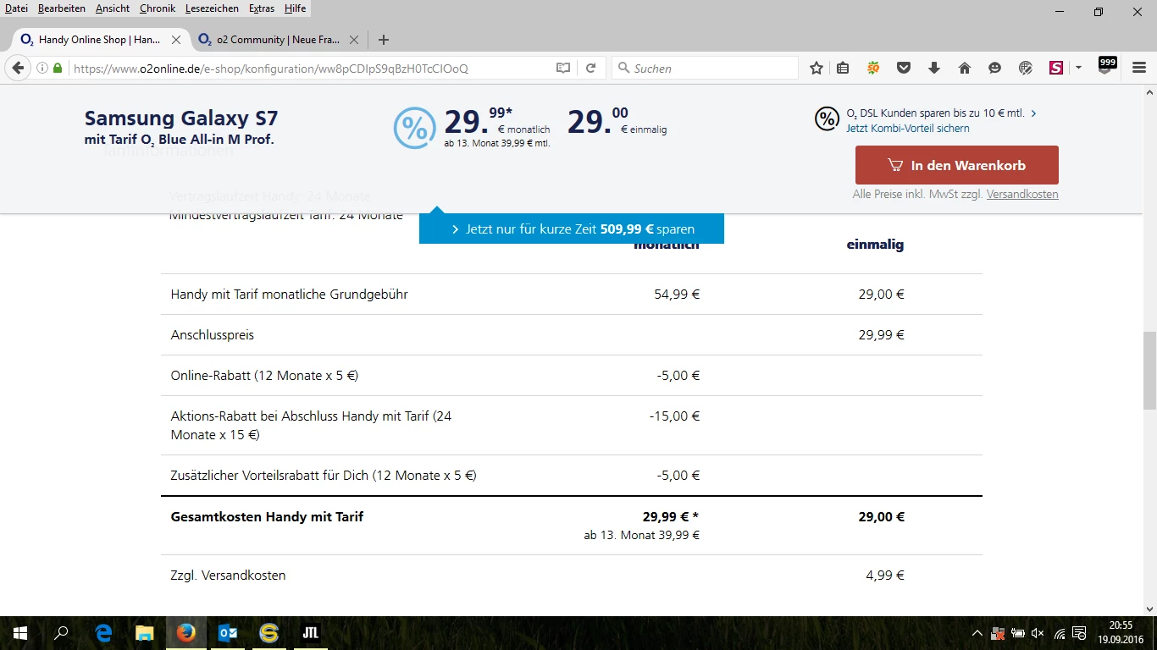Open a new browser tab
The image size is (1157, 650).
pyautogui.click(x=384, y=40)
